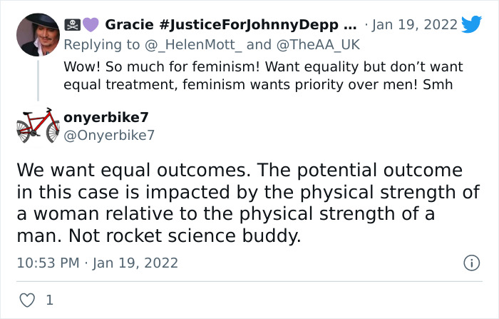Open the onyerbike7 display name
This screenshot has height=319, width=499.
pos(106,117)
